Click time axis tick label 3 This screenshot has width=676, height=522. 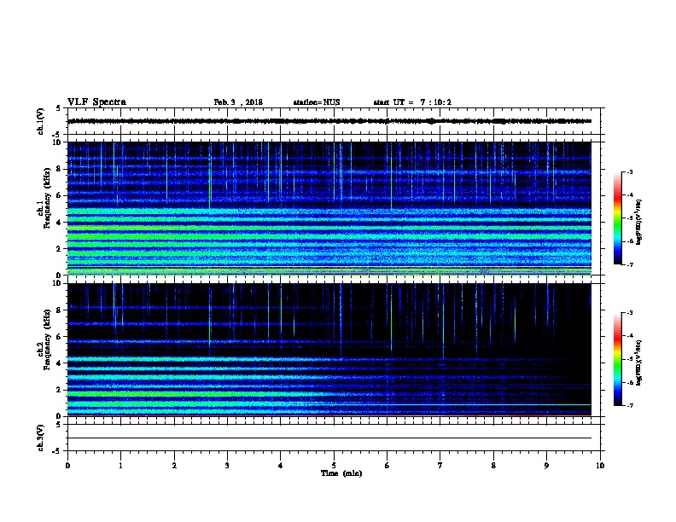tap(227, 466)
